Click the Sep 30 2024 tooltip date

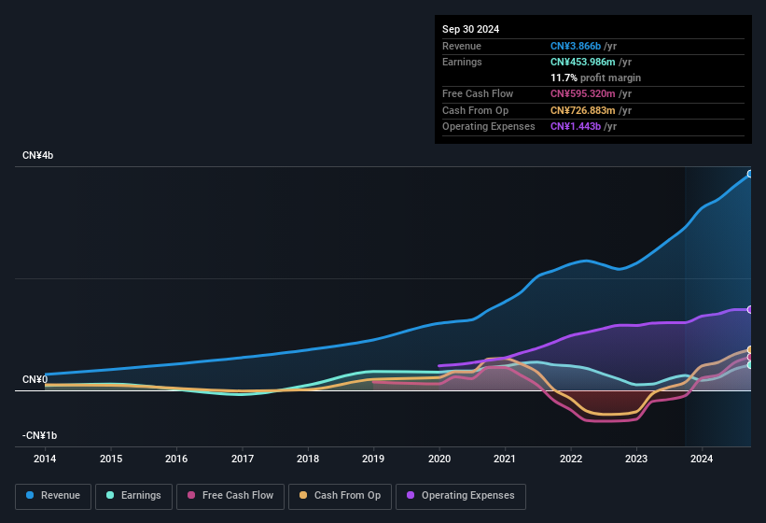coord(470,29)
